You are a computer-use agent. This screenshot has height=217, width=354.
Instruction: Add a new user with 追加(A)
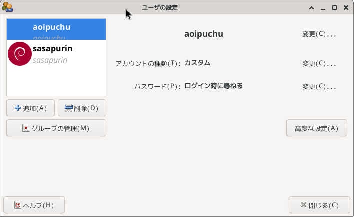pyautogui.click(x=30, y=108)
